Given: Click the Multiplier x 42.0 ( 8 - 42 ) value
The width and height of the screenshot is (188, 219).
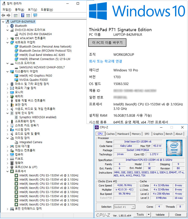Looking at the screenshot, I should click(125, 189).
